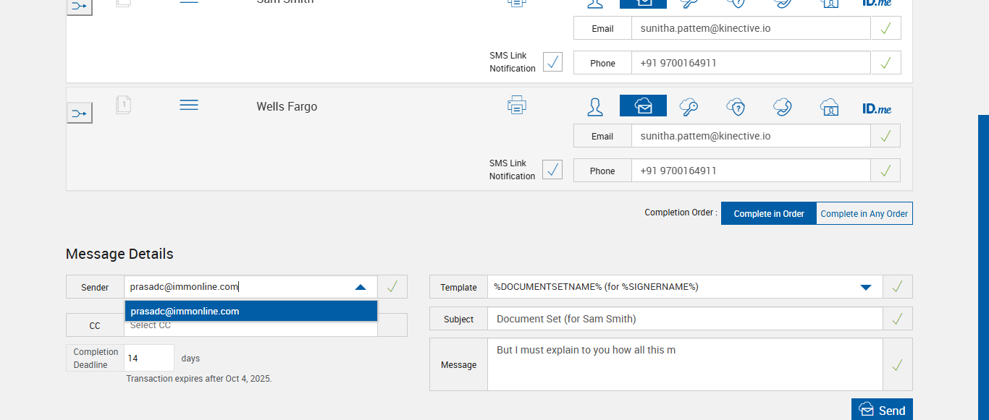Select the cloud question-shield icon for Wells Fargo
This screenshot has width=989, height=420.
point(736,107)
